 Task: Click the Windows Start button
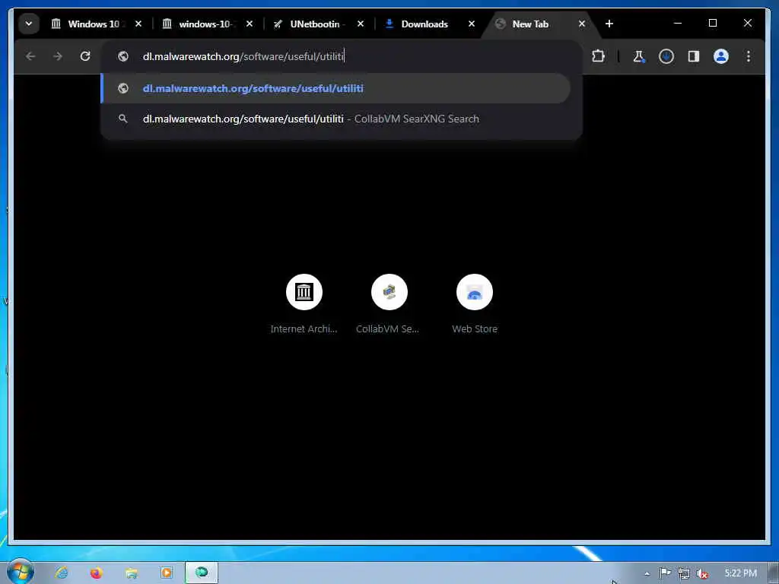coord(20,572)
